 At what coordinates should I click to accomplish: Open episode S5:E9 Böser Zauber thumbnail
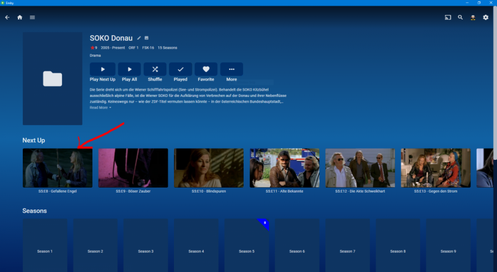tap(133, 168)
